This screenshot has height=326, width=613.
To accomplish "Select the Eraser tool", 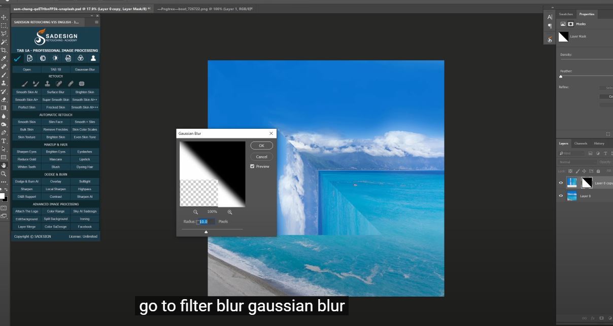I will pos(4,100).
